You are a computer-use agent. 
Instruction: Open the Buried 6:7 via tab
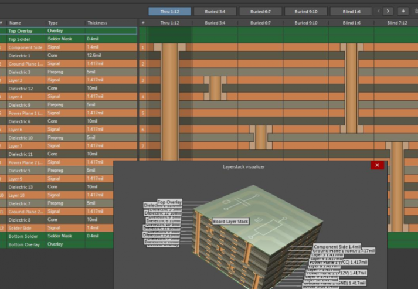260,11
